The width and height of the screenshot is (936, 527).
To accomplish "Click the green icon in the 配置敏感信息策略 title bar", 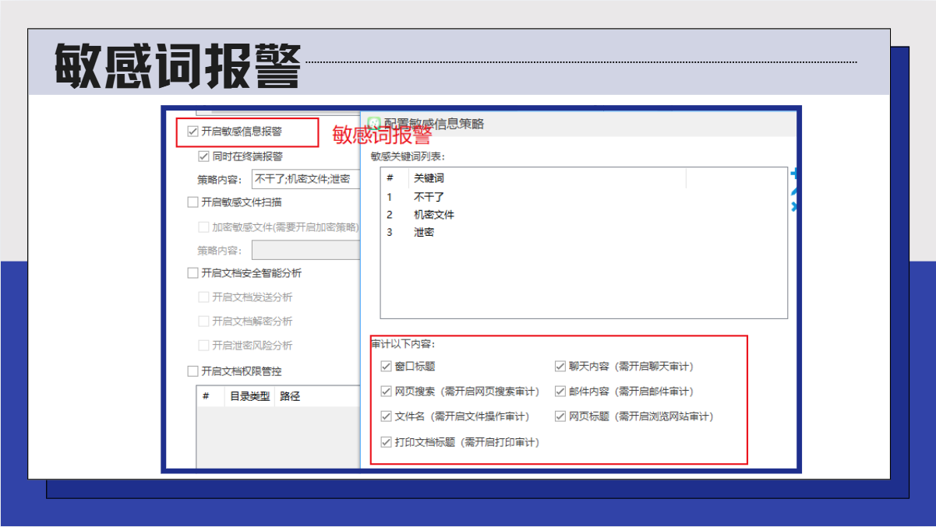I will pyautogui.click(x=375, y=124).
